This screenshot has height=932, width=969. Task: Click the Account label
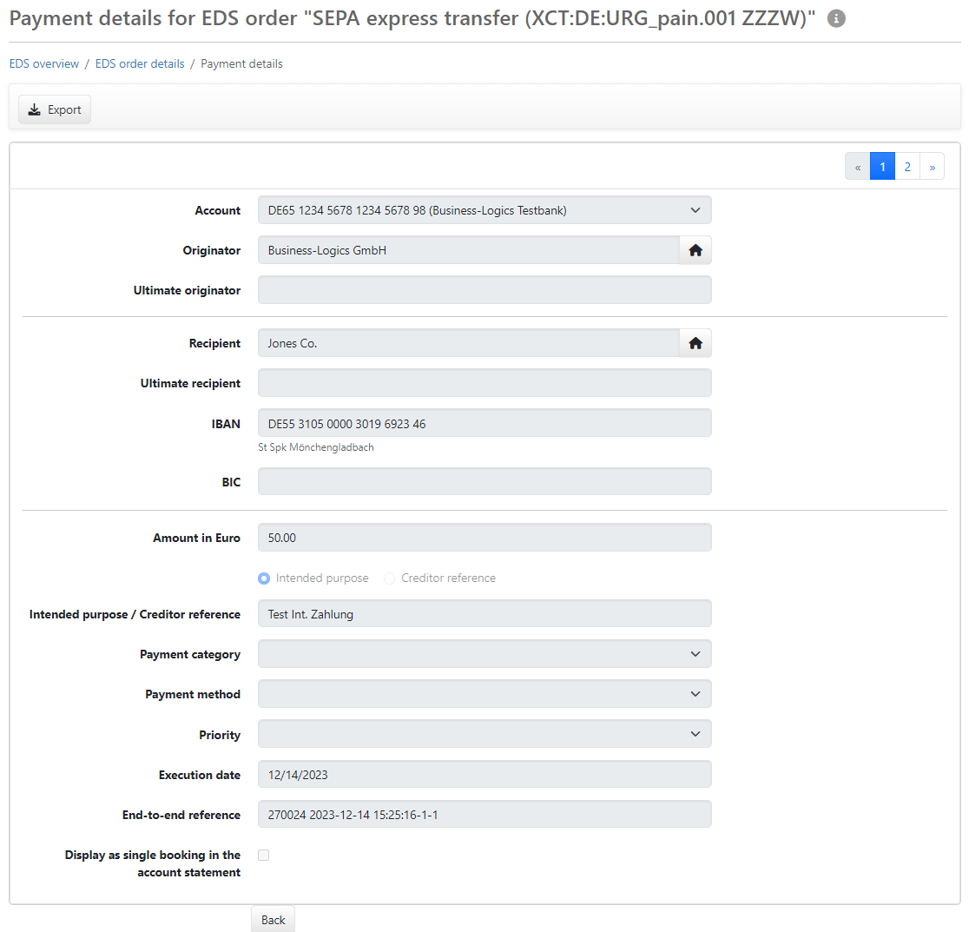218,211
